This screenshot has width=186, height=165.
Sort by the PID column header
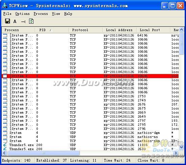click(x=52, y=30)
